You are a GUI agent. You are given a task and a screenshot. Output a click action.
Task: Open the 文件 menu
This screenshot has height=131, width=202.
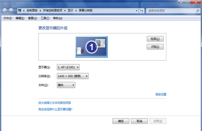(7, 18)
